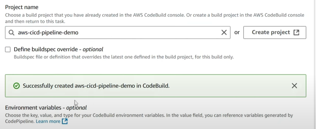Clear project name with the X icon
The height and width of the screenshot is (129, 316).
(224, 32)
